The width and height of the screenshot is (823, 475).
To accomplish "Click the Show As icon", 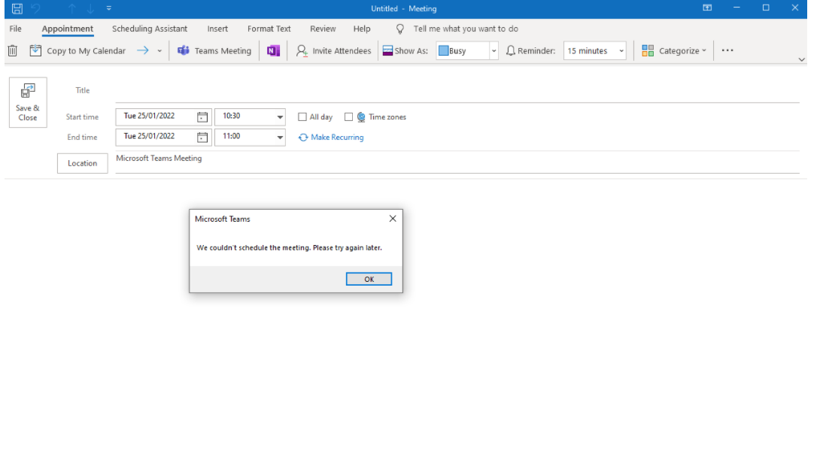I will point(388,50).
